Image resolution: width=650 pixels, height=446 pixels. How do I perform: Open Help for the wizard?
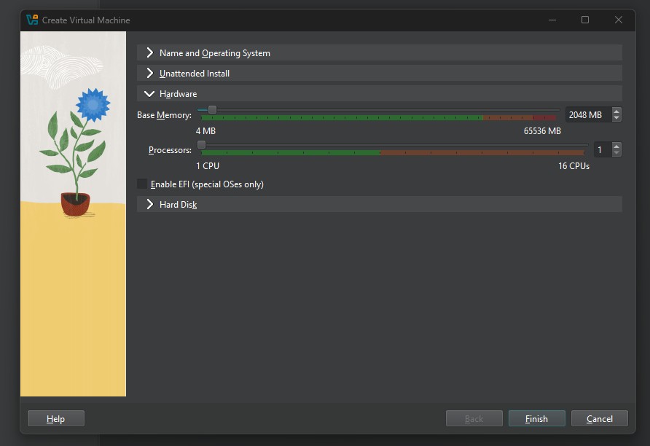point(56,419)
